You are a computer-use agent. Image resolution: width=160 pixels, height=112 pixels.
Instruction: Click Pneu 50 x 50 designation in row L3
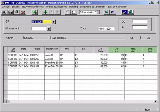click(52, 63)
